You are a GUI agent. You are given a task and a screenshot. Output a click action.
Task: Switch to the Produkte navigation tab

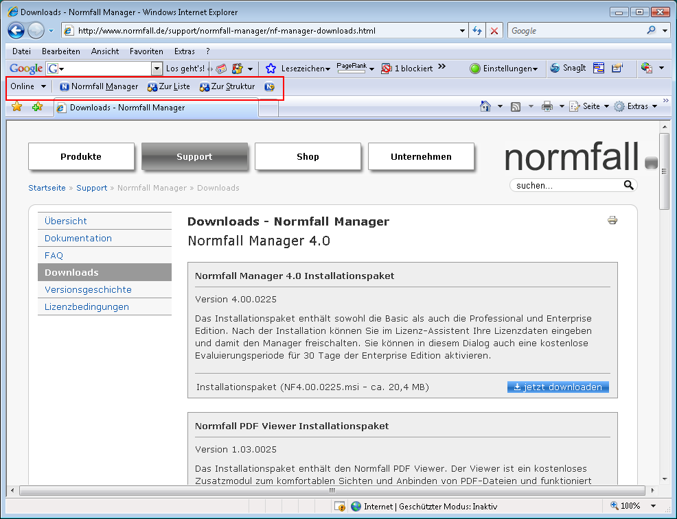point(81,156)
